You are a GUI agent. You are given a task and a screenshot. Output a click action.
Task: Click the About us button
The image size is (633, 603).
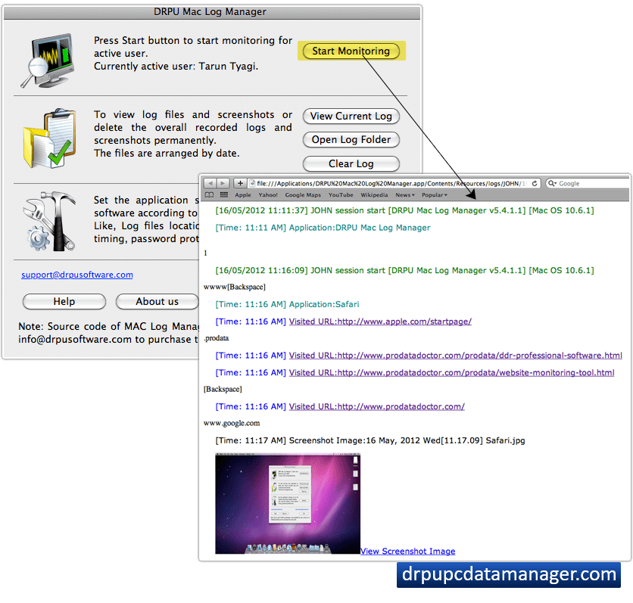click(157, 301)
